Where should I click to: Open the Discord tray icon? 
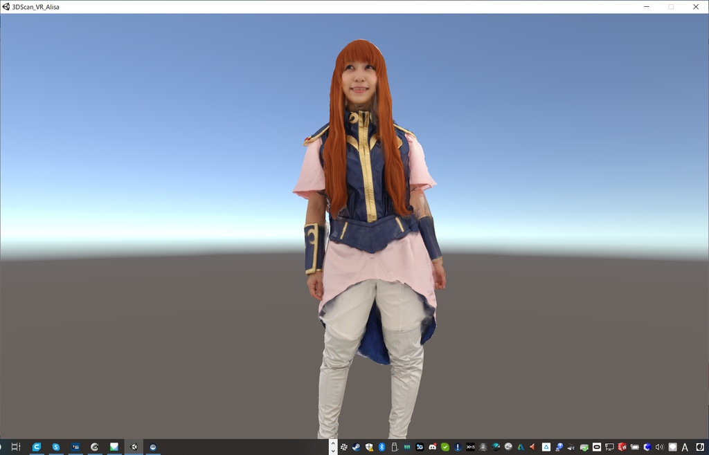[432, 447]
